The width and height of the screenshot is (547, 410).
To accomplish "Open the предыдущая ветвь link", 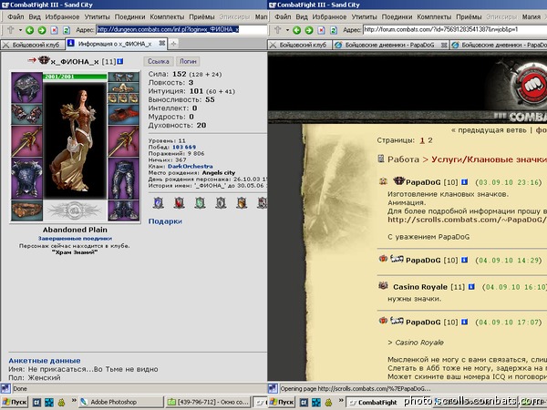I will click(492, 130).
